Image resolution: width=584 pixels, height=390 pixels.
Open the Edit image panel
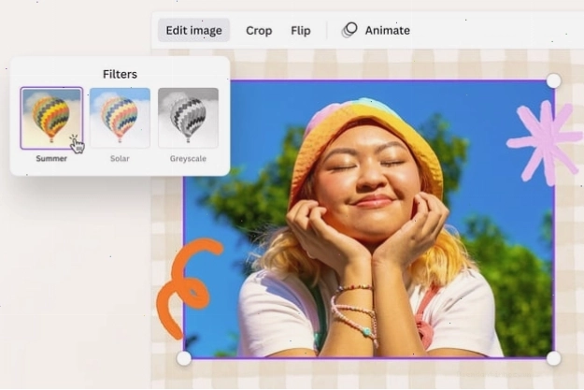[193, 30]
